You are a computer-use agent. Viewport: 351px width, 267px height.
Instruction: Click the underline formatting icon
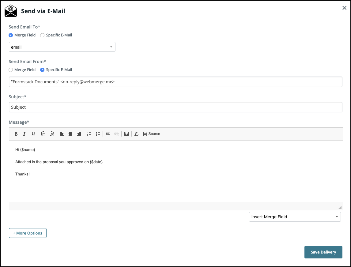coord(33,134)
